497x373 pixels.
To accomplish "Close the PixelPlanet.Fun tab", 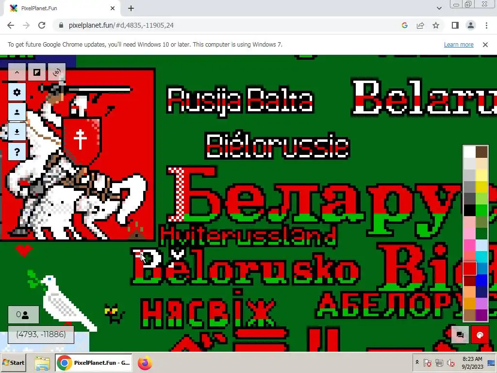I will 113,8.
